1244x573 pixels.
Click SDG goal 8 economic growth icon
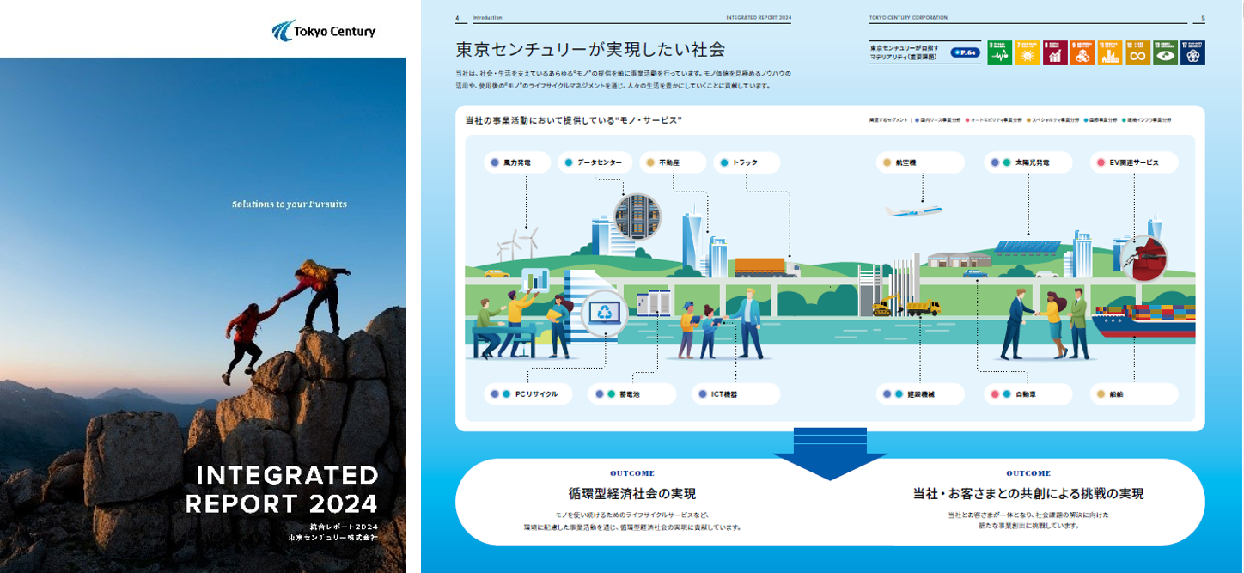pyautogui.click(x=1055, y=52)
